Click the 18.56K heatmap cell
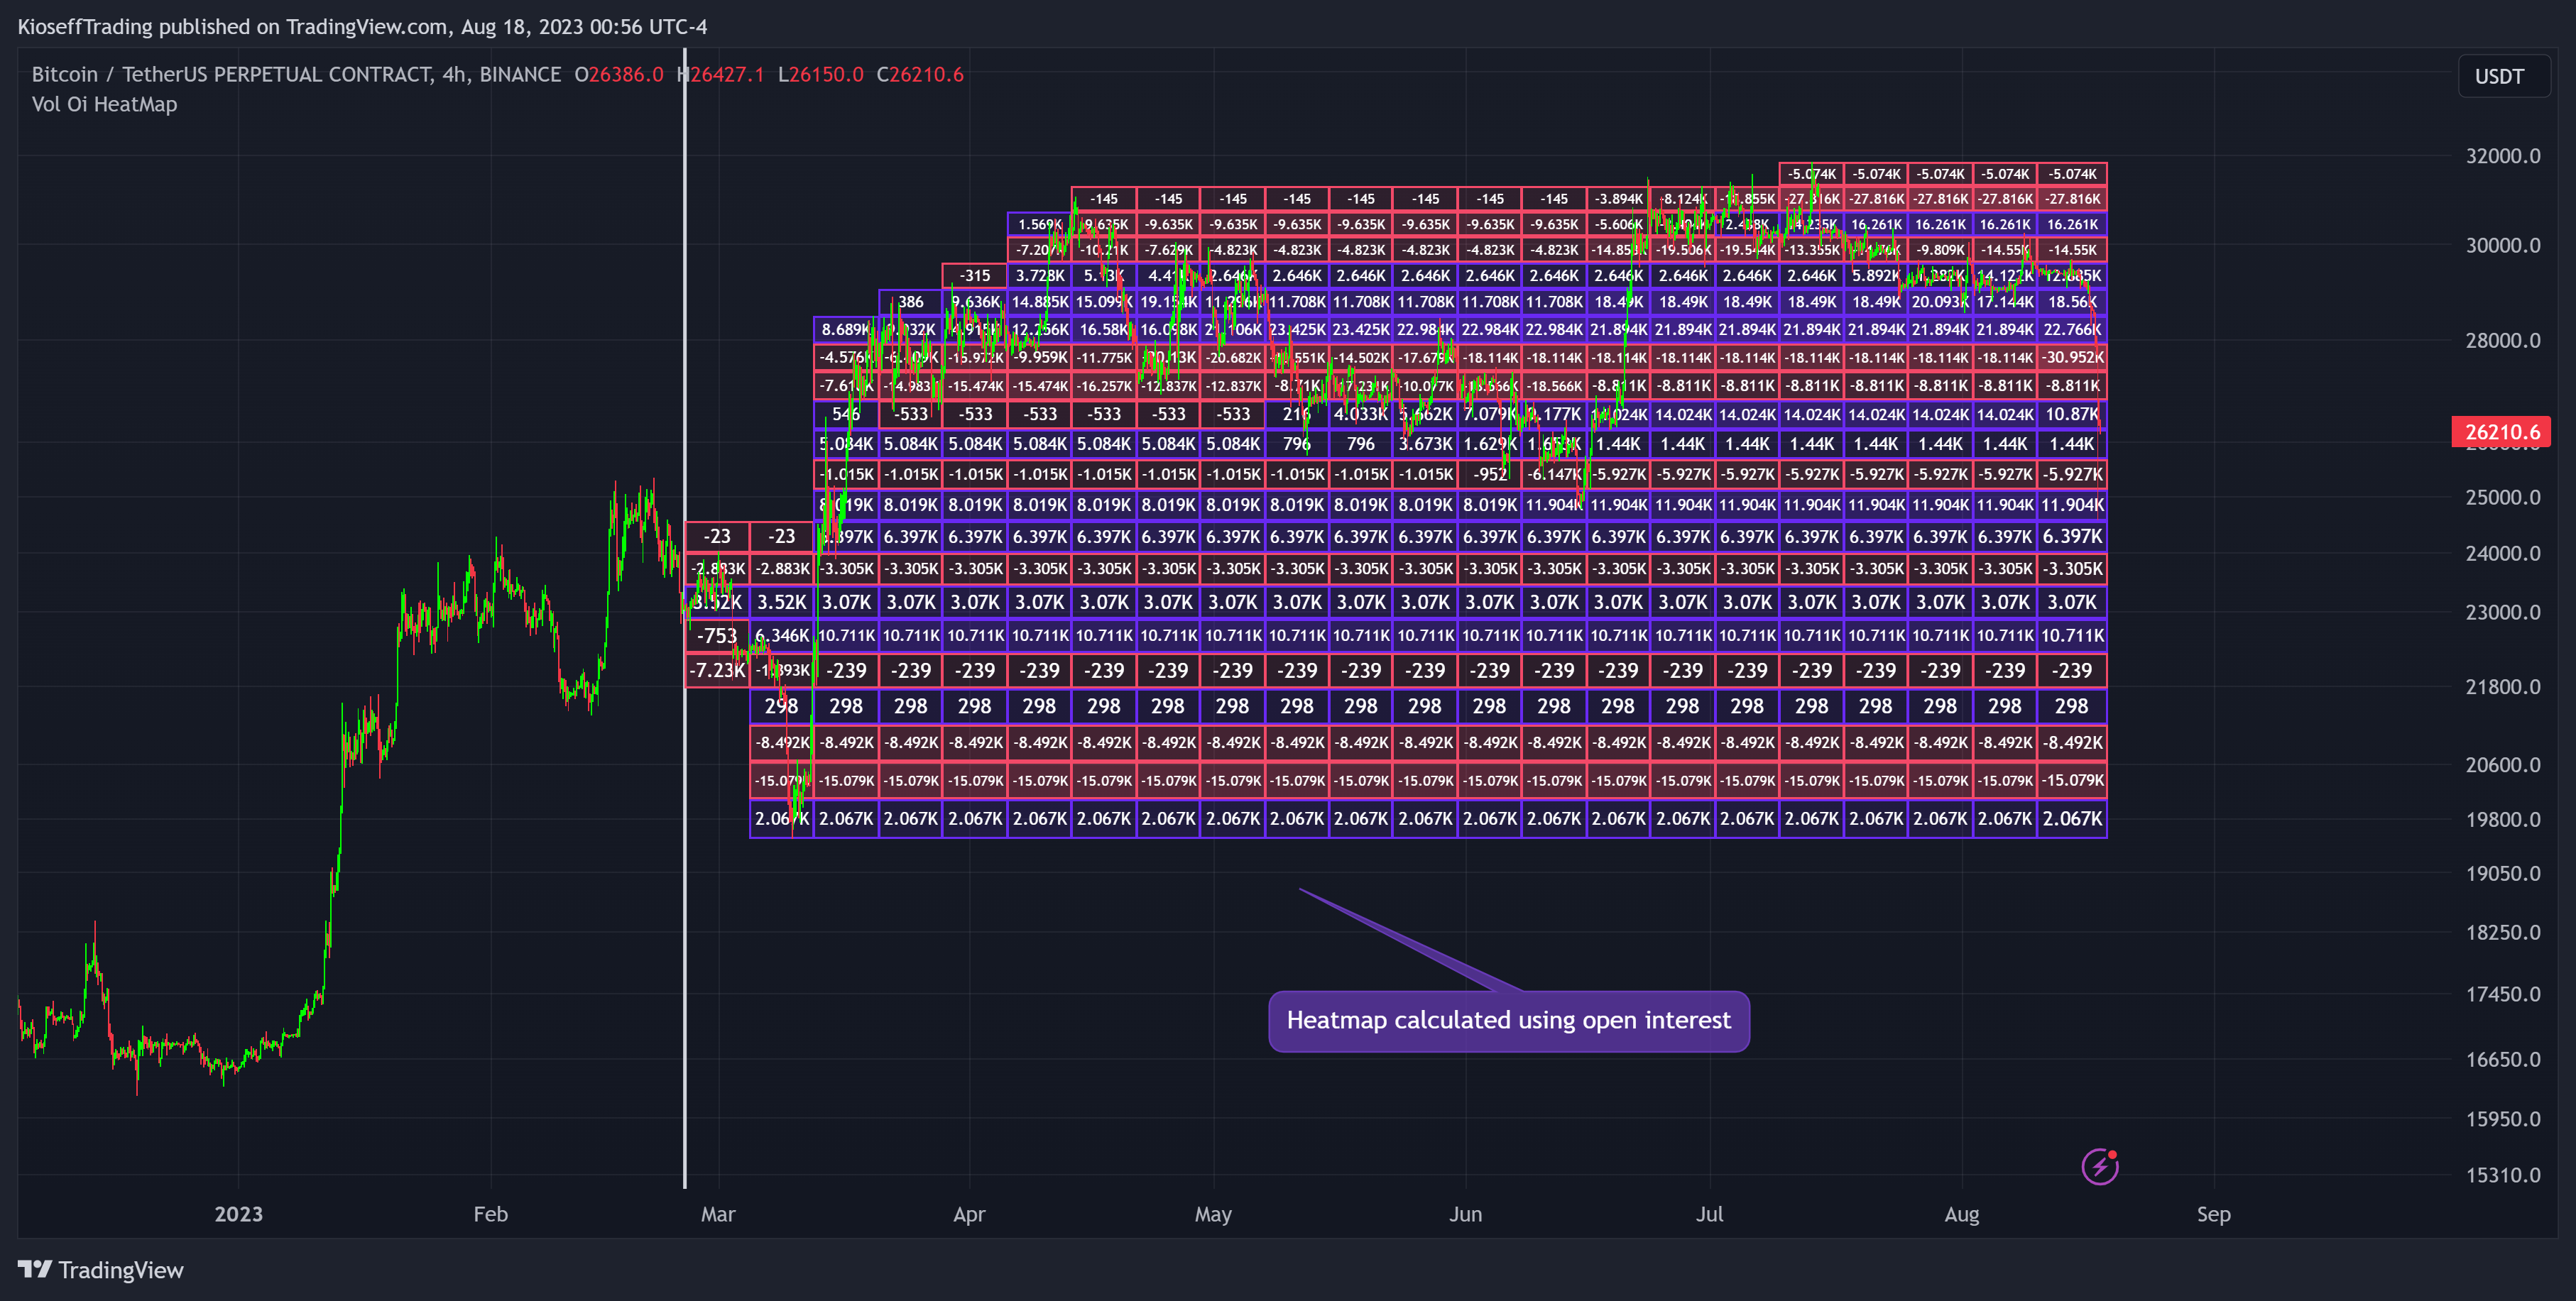The height and width of the screenshot is (1301, 2576). (x=2072, y=302)
